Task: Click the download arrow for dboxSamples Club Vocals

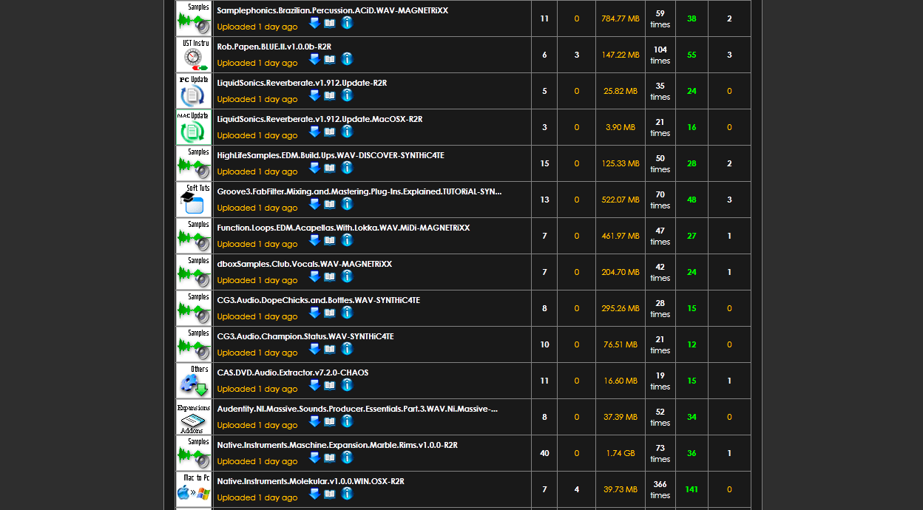Action: 314,276
